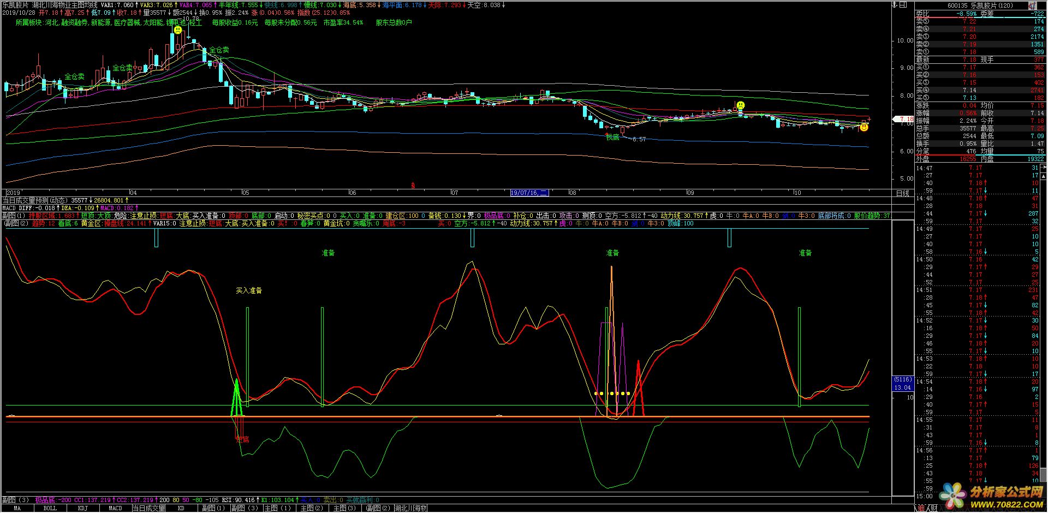Click the yellow 买入准备 label in sub-chart
This screenshot has width=1048, height=513.
[249, 291]
